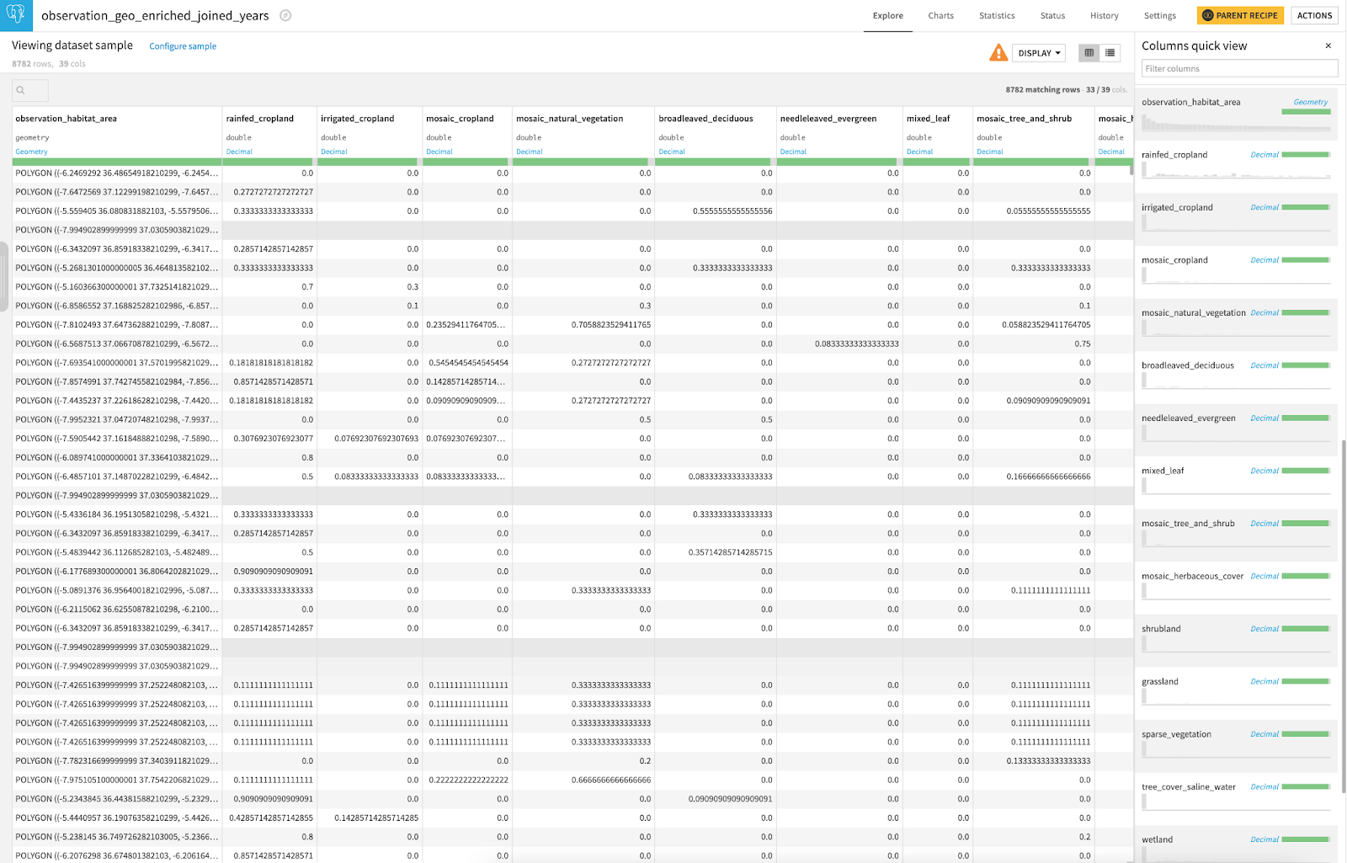Click cell 0.13333333333333333 in mosaic_tree_and_shrub
Viewport: 1347px width, 863px height.
[x=1034, y=761]
